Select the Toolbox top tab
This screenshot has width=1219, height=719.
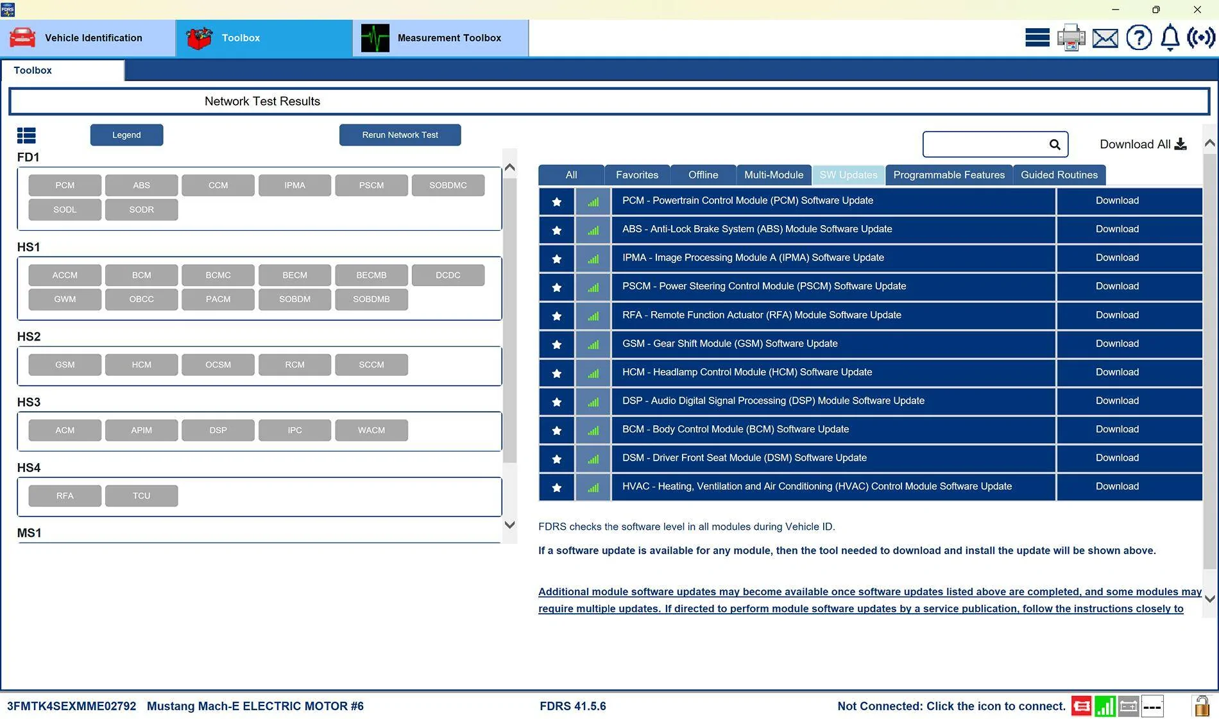(264, 38)
